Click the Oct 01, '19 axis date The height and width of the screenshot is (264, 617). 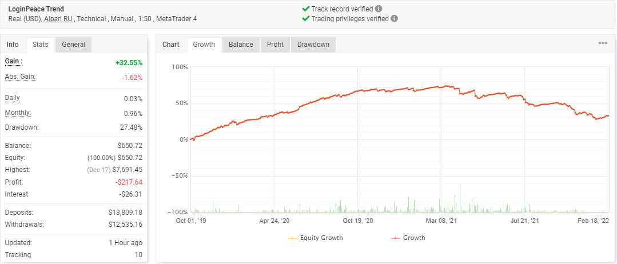(191, 221)
